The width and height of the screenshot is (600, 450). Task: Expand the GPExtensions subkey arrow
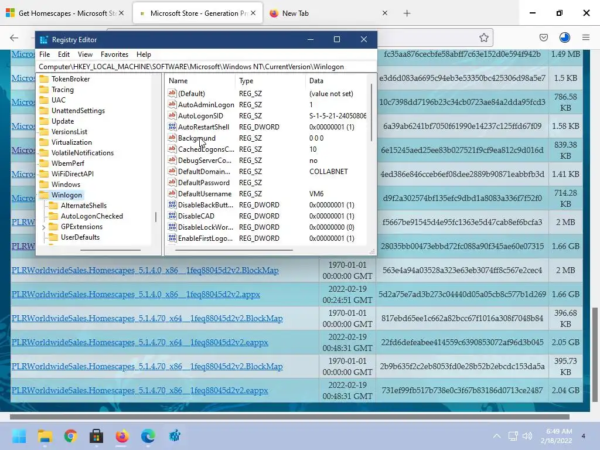(43, 227)
